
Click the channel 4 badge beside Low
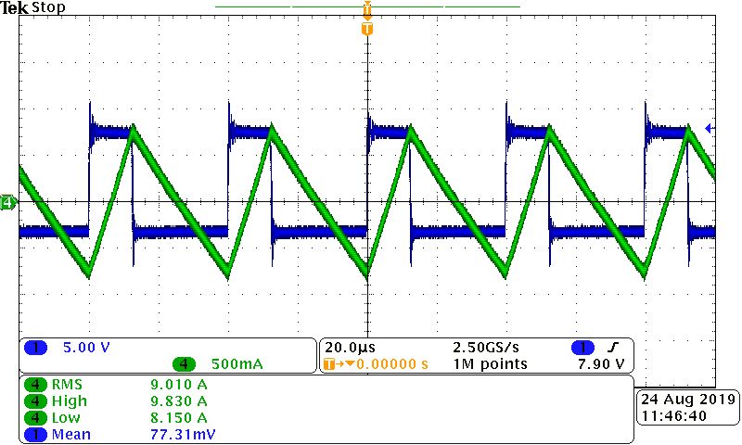(x=36, y=417)
